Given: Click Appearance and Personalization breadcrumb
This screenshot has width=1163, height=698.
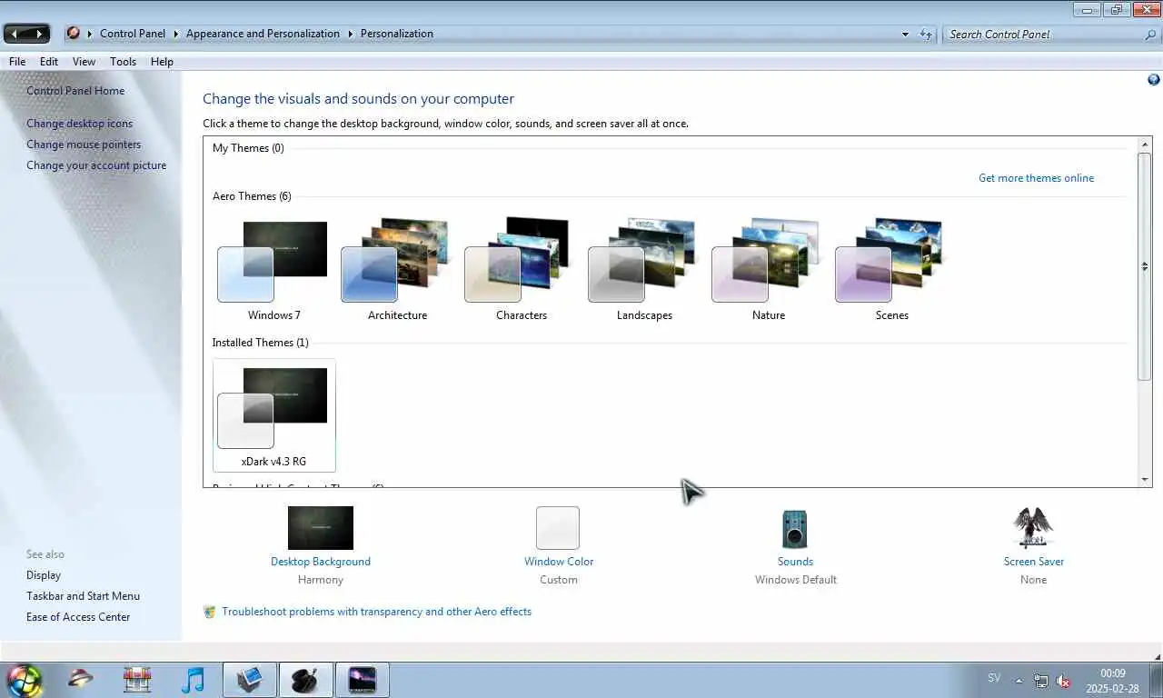Looking at the screenshot, I should [x=263, y=34].
